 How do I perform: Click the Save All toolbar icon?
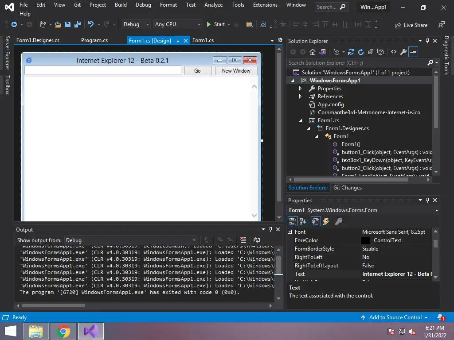tap(78, 25)
